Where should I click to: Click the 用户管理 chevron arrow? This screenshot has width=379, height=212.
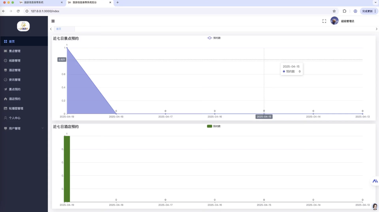click(x=43, y=129)
